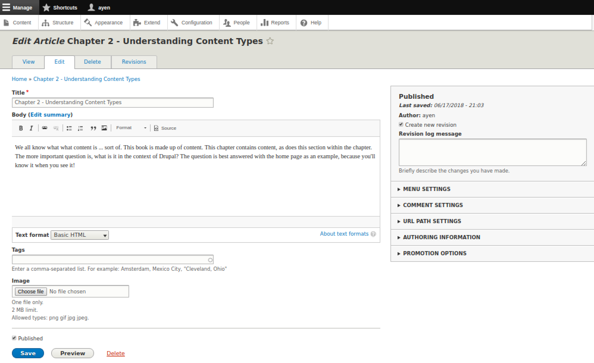Click in the Revision log message field
Image resolution: width=594 pixels, height=363 pixels.
[493, 152]
